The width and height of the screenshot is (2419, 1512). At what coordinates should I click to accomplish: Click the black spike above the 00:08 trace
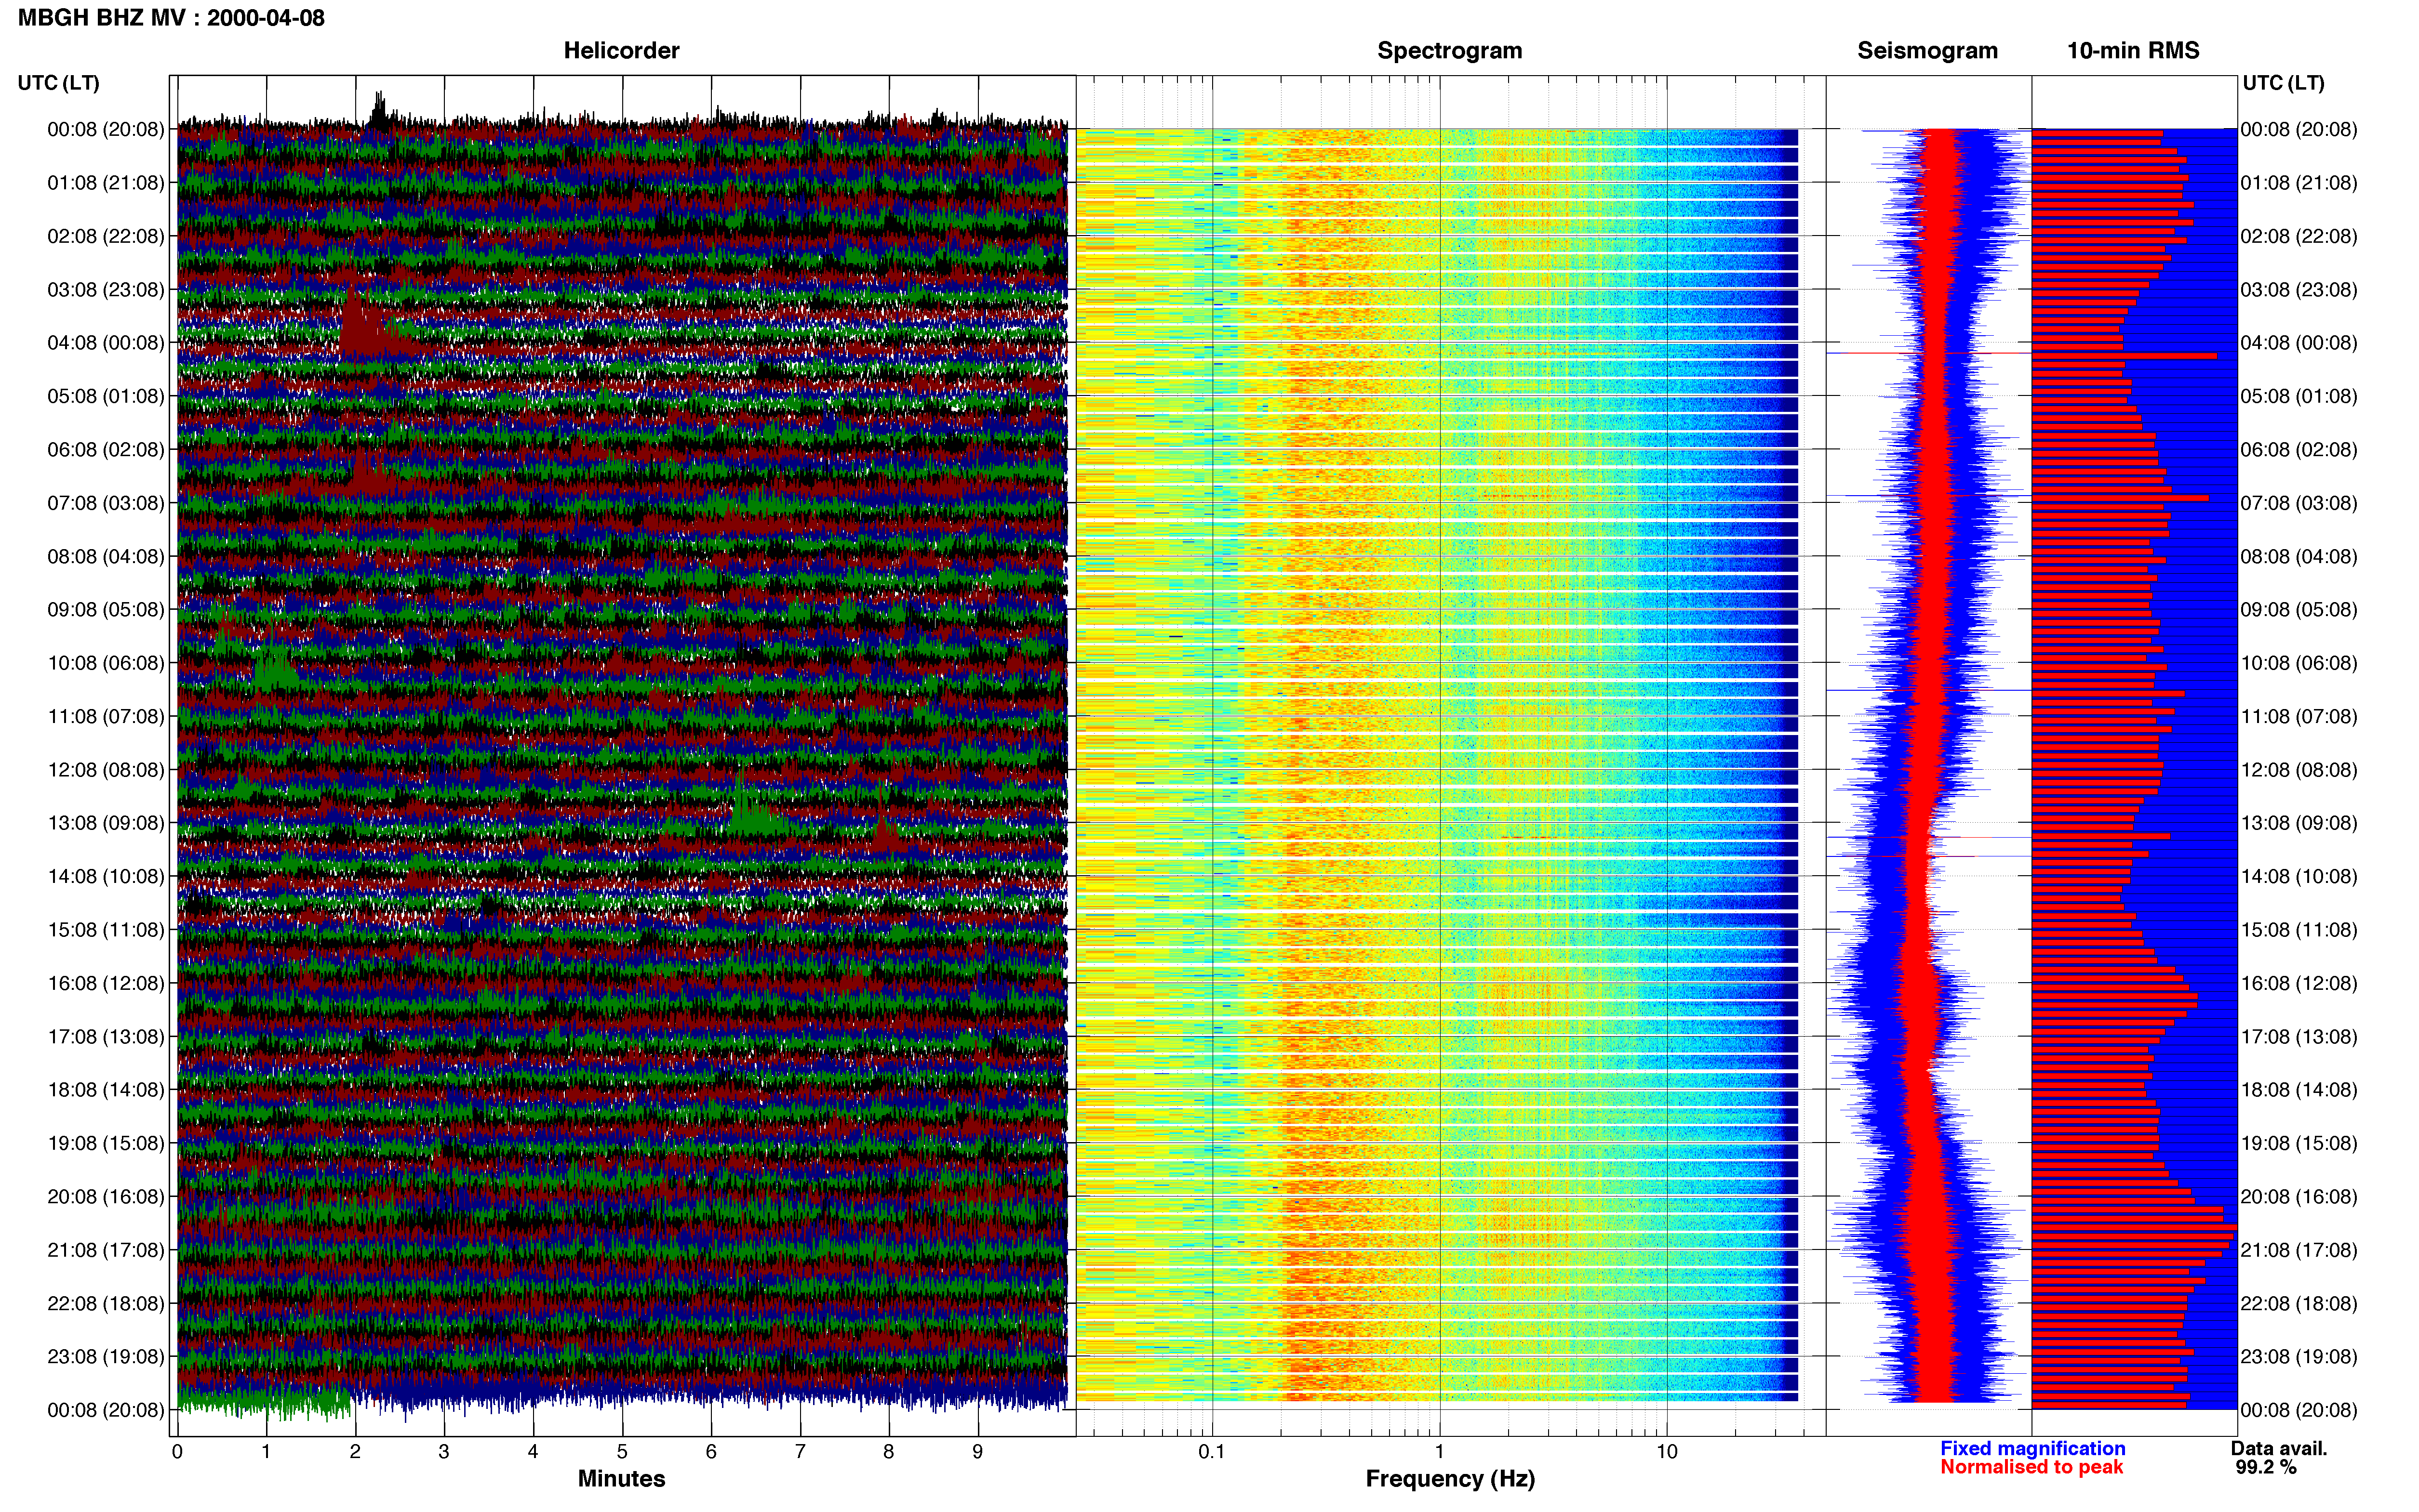pos(378,110)
